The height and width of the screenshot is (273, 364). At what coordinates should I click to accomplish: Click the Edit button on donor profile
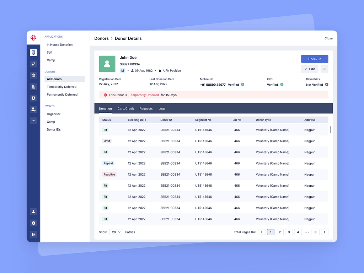309,69
